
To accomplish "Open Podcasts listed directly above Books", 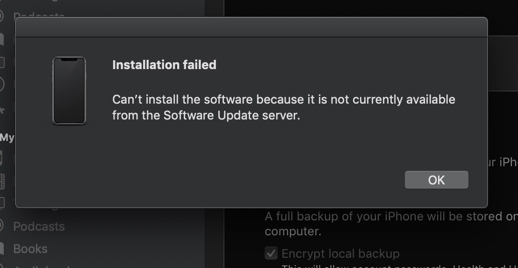I will [x=39, y=226].
